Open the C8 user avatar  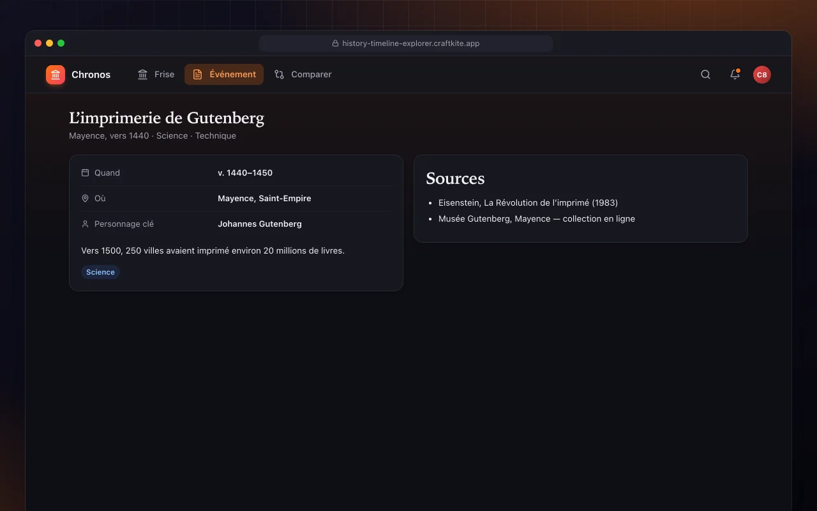click(761, 75)
